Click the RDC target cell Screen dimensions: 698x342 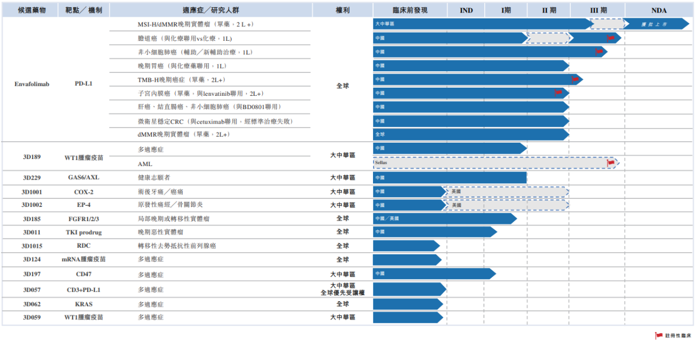[x=83, y=246]
